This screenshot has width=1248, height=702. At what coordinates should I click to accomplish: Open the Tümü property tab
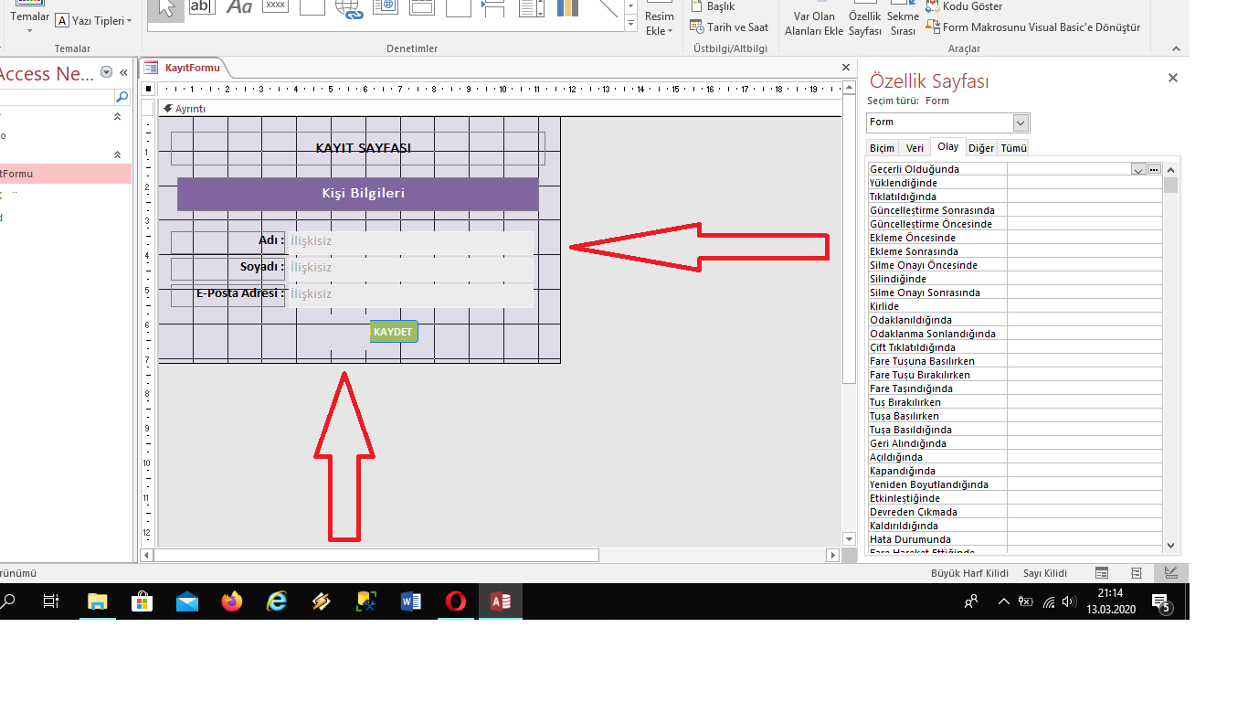pos(1013,147)
